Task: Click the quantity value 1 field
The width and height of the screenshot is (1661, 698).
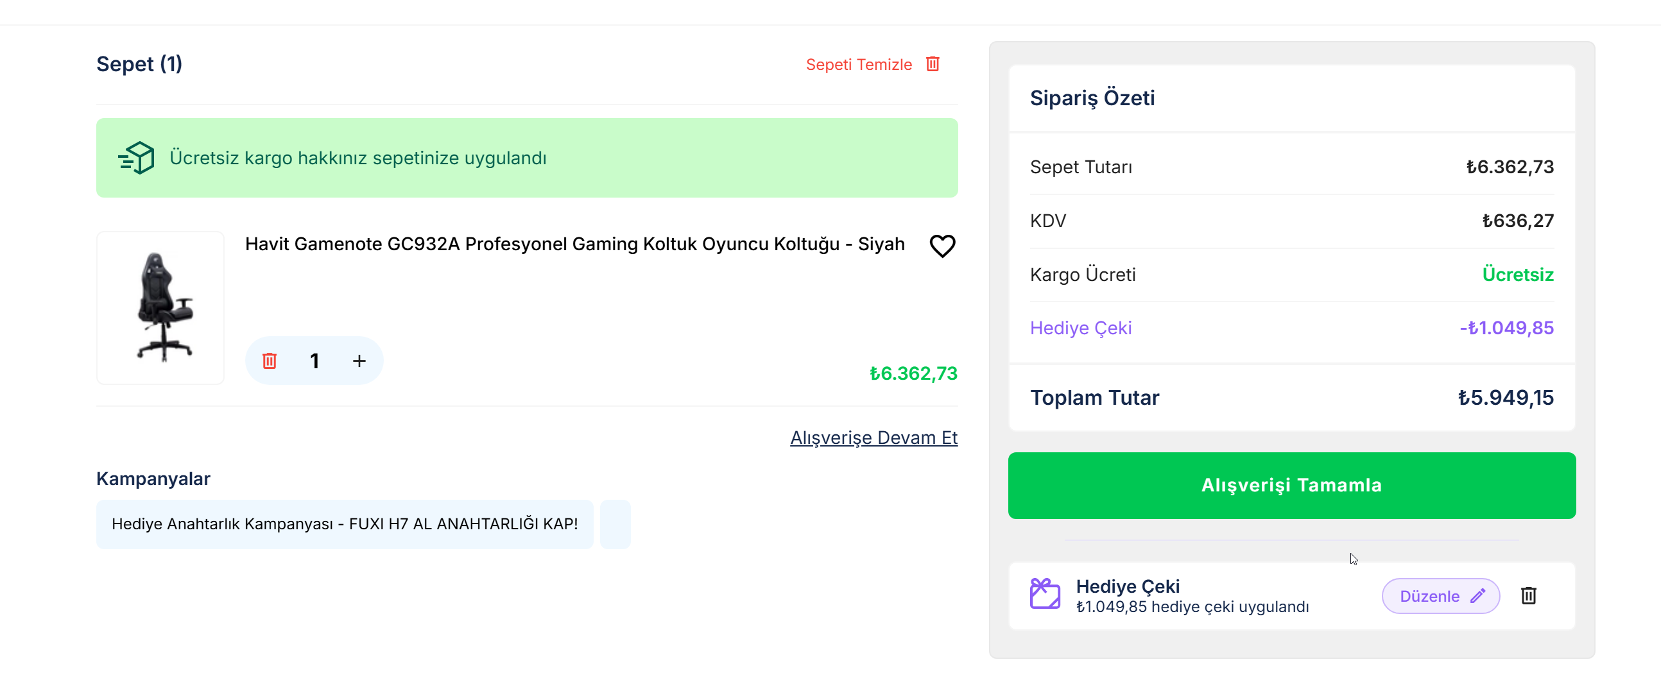Action: pos(314,361)
